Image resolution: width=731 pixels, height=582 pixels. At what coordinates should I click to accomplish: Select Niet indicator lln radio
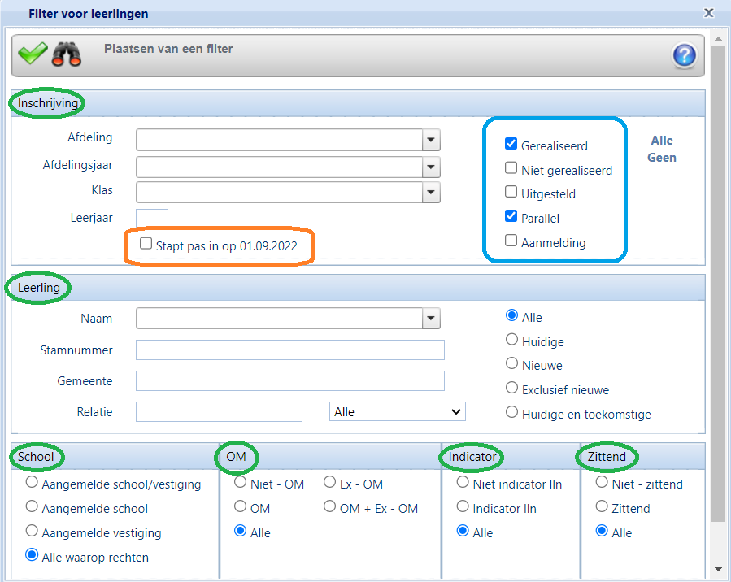coord(463,482)
